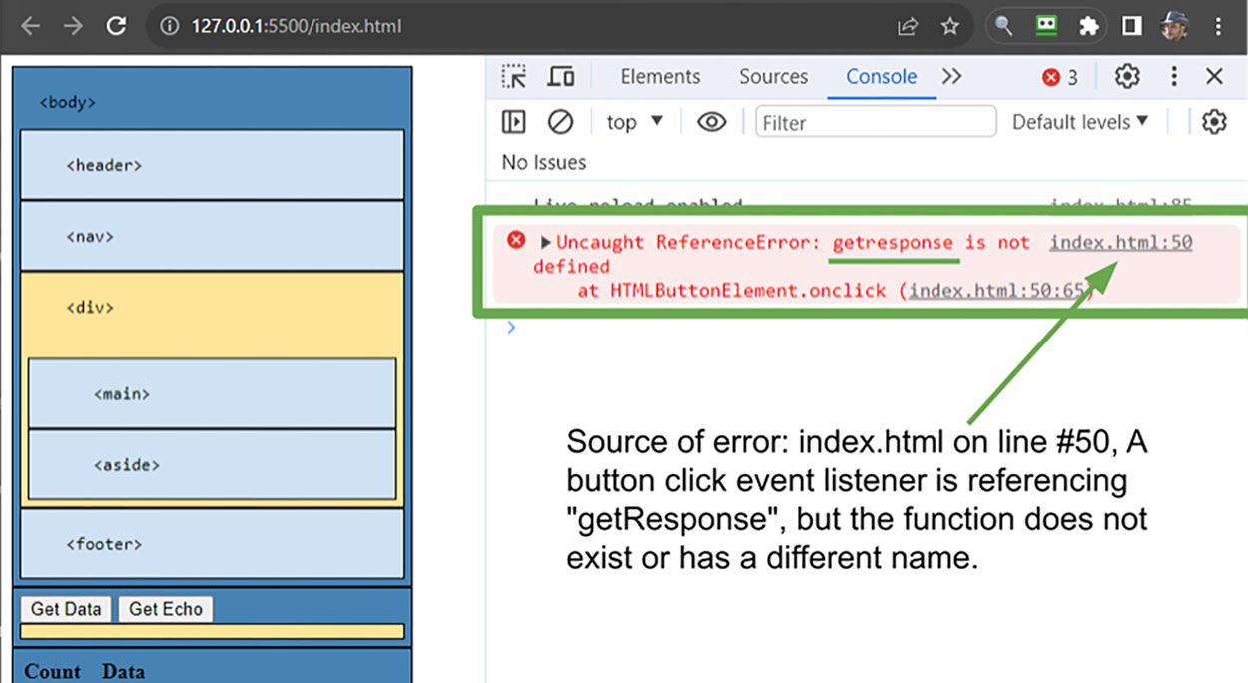Screen dimensions: 1248x683
Task: Switch to the Elements tab
Action: click(x=660, y=77)
